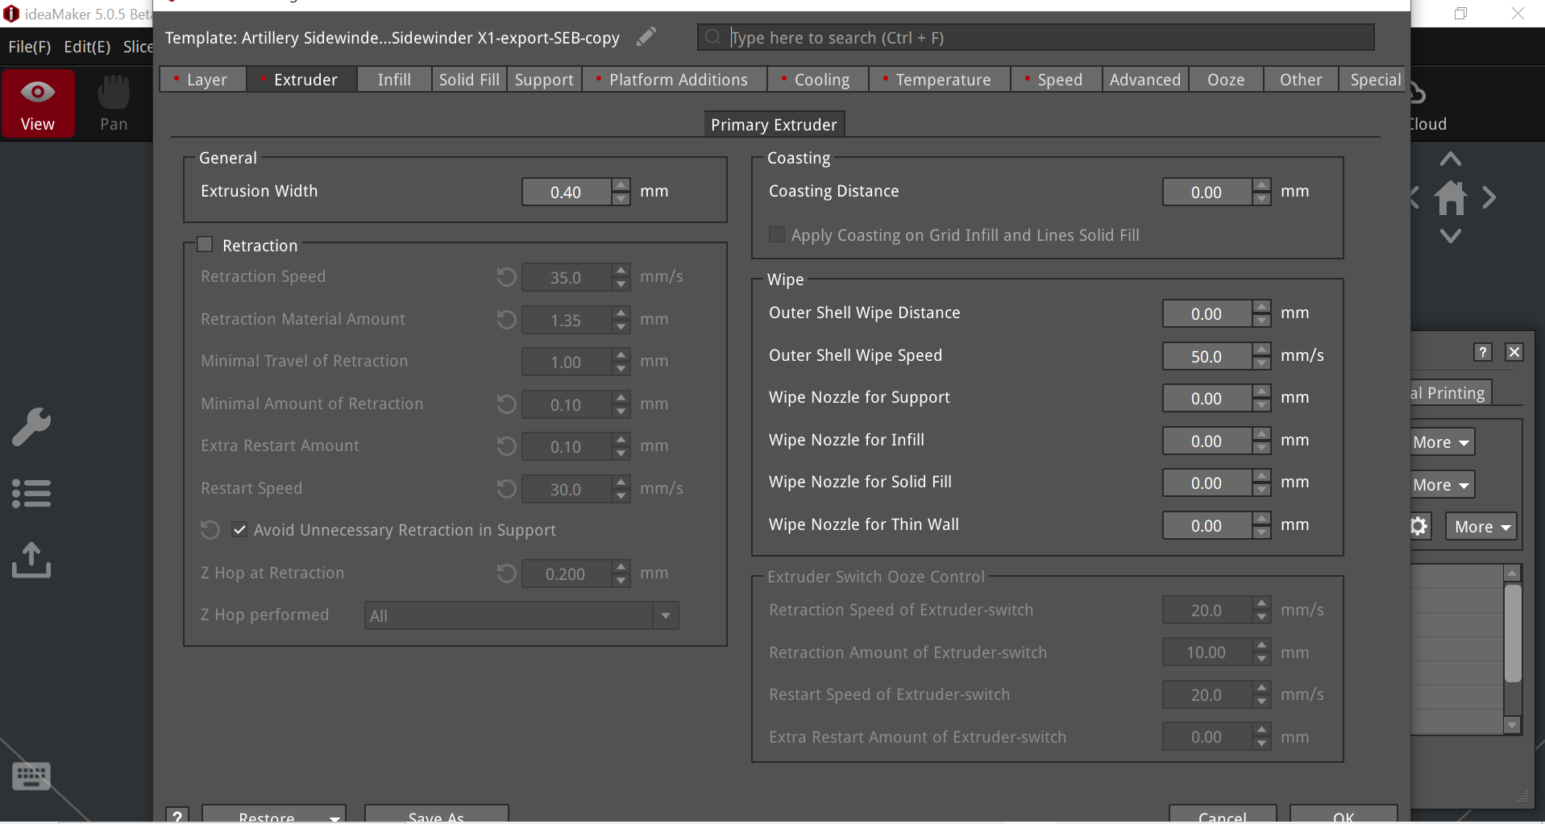Open the File(F) menu
The height and width of the screenshot is (824, 1545).
click(29, 47)
